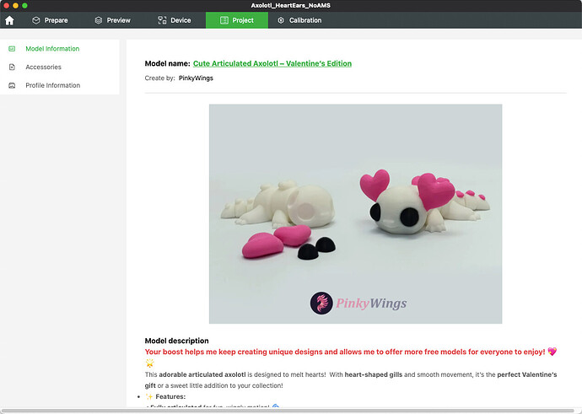Minimize the window with the yellow button
Image resolution: width=582 pixels, height=414 pixels.
click(15, 6)
